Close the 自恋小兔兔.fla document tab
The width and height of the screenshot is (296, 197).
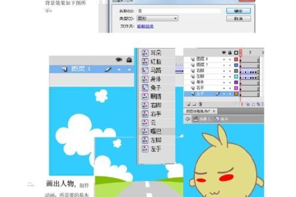[214, 111]
